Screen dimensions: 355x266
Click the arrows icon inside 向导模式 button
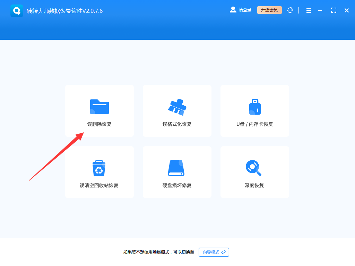tap(224, 252)
